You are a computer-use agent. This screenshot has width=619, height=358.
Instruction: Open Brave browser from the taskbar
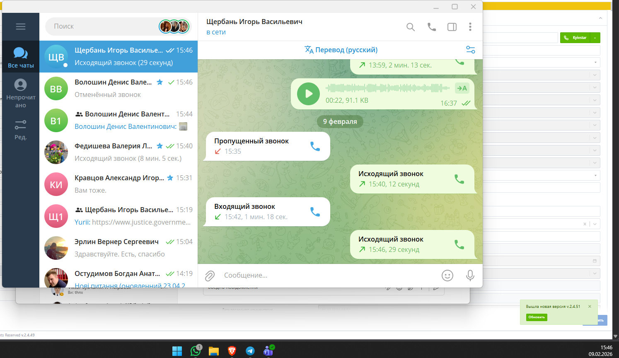point(232,351)
